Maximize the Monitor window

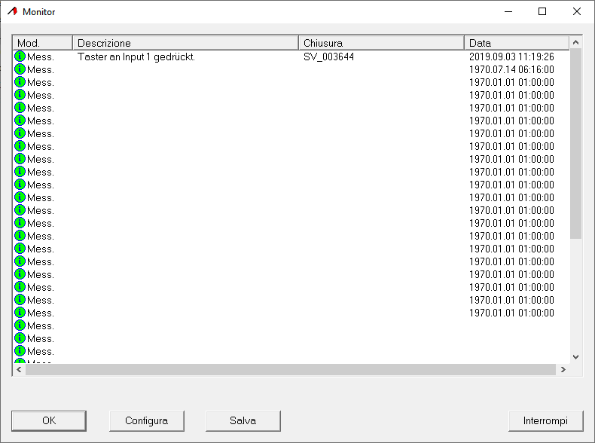coord(542,12)
